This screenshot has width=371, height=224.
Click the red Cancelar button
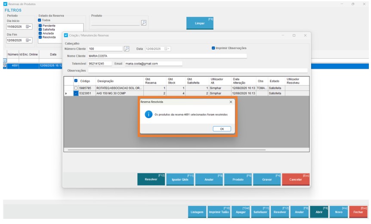point(296,179)
